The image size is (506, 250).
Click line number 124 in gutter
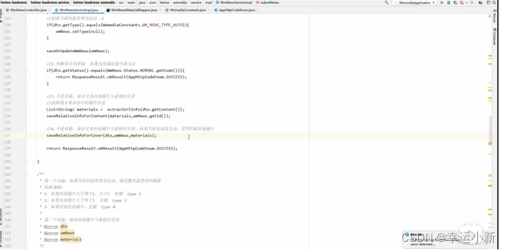click(x=8, y=51)
